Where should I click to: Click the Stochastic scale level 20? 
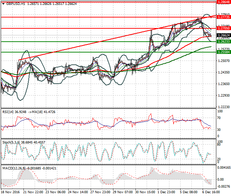[x=219, y=159]
